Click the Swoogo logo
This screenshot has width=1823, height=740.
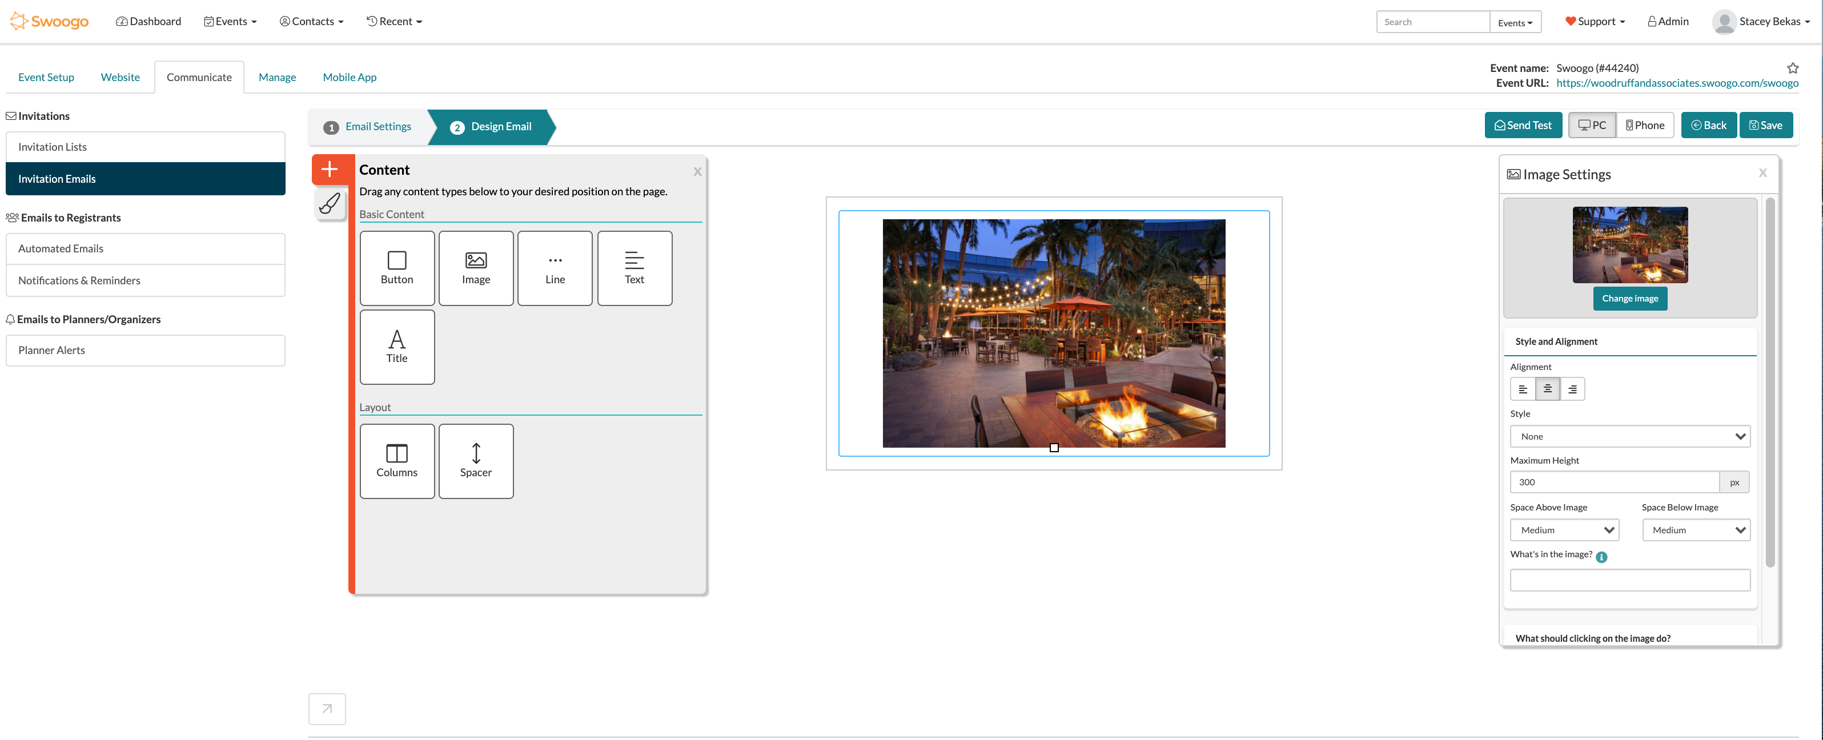50,21
